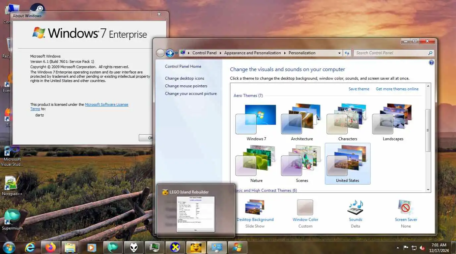Screen dimensions: 456x254
Task: Expand arrow after Appearance and Personalization
Action: coord(285,53)
